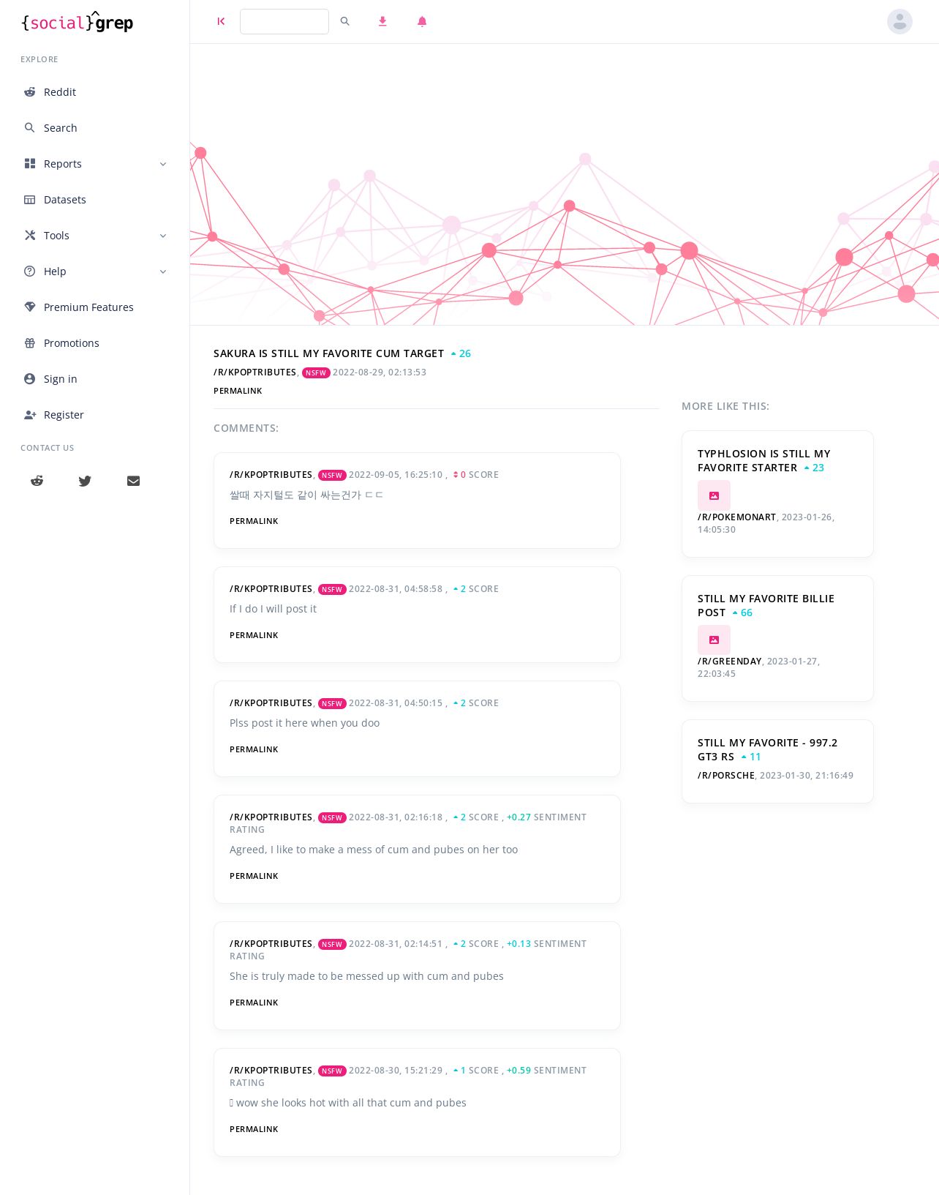Open the email contact icon

133,481
